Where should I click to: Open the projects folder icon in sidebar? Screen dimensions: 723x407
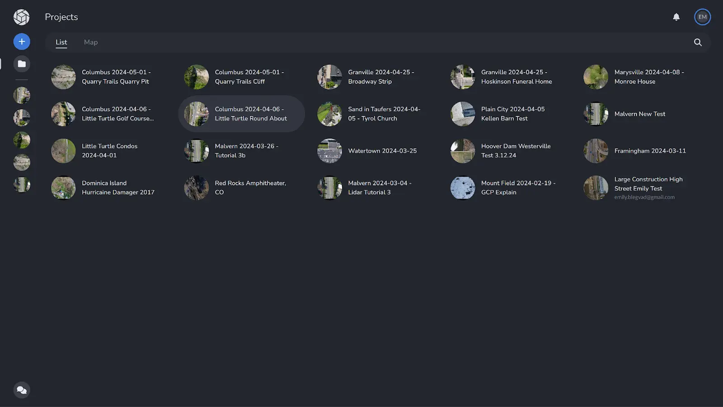click(x=21, y=64)
